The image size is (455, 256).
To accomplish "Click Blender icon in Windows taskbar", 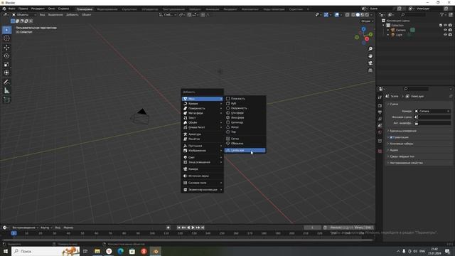I will [x=156, y=251].
